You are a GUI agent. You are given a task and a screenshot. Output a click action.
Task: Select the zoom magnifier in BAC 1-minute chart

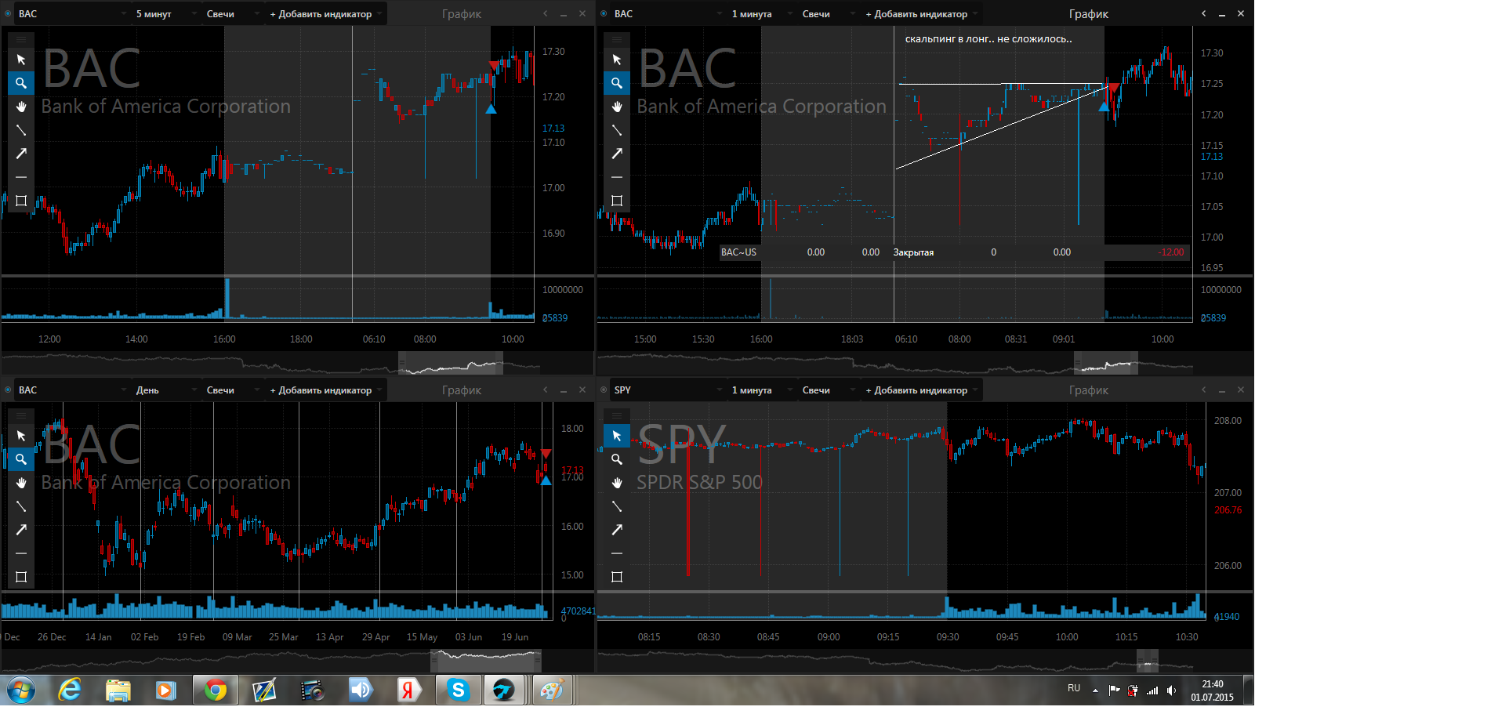point(617,83)
